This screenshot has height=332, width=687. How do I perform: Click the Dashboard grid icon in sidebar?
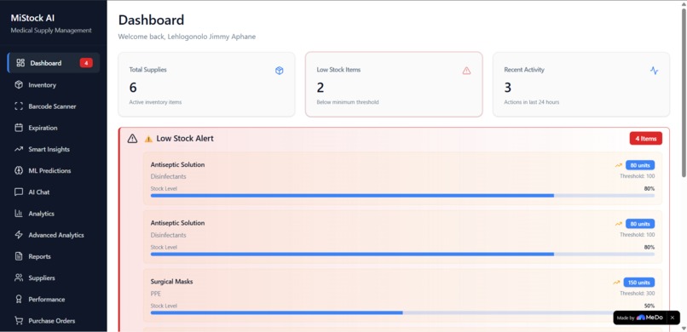point(20,62)
